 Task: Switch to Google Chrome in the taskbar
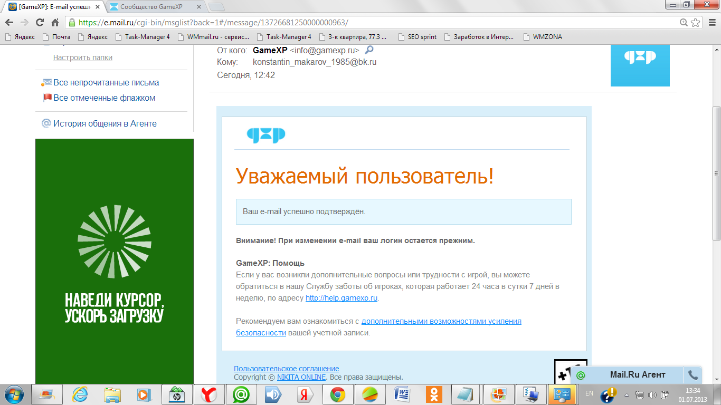tap(338, 394)
